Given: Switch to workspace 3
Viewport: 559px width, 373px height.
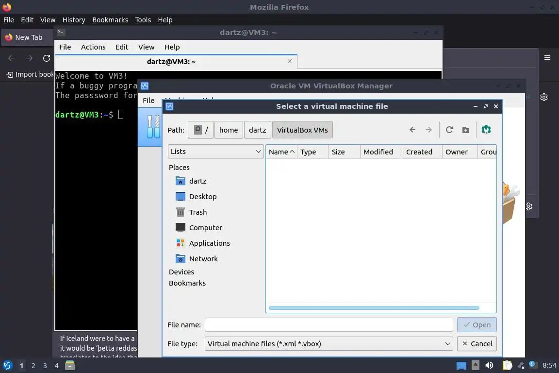Looking at the screenshot, I should coord(45,366).
